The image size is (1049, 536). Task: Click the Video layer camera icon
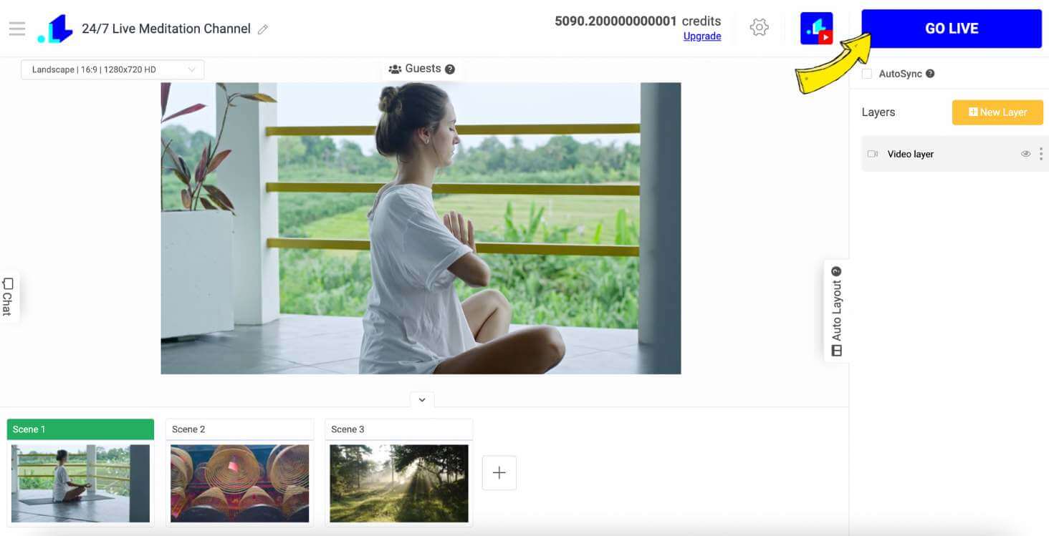click(x=873, y=154)
